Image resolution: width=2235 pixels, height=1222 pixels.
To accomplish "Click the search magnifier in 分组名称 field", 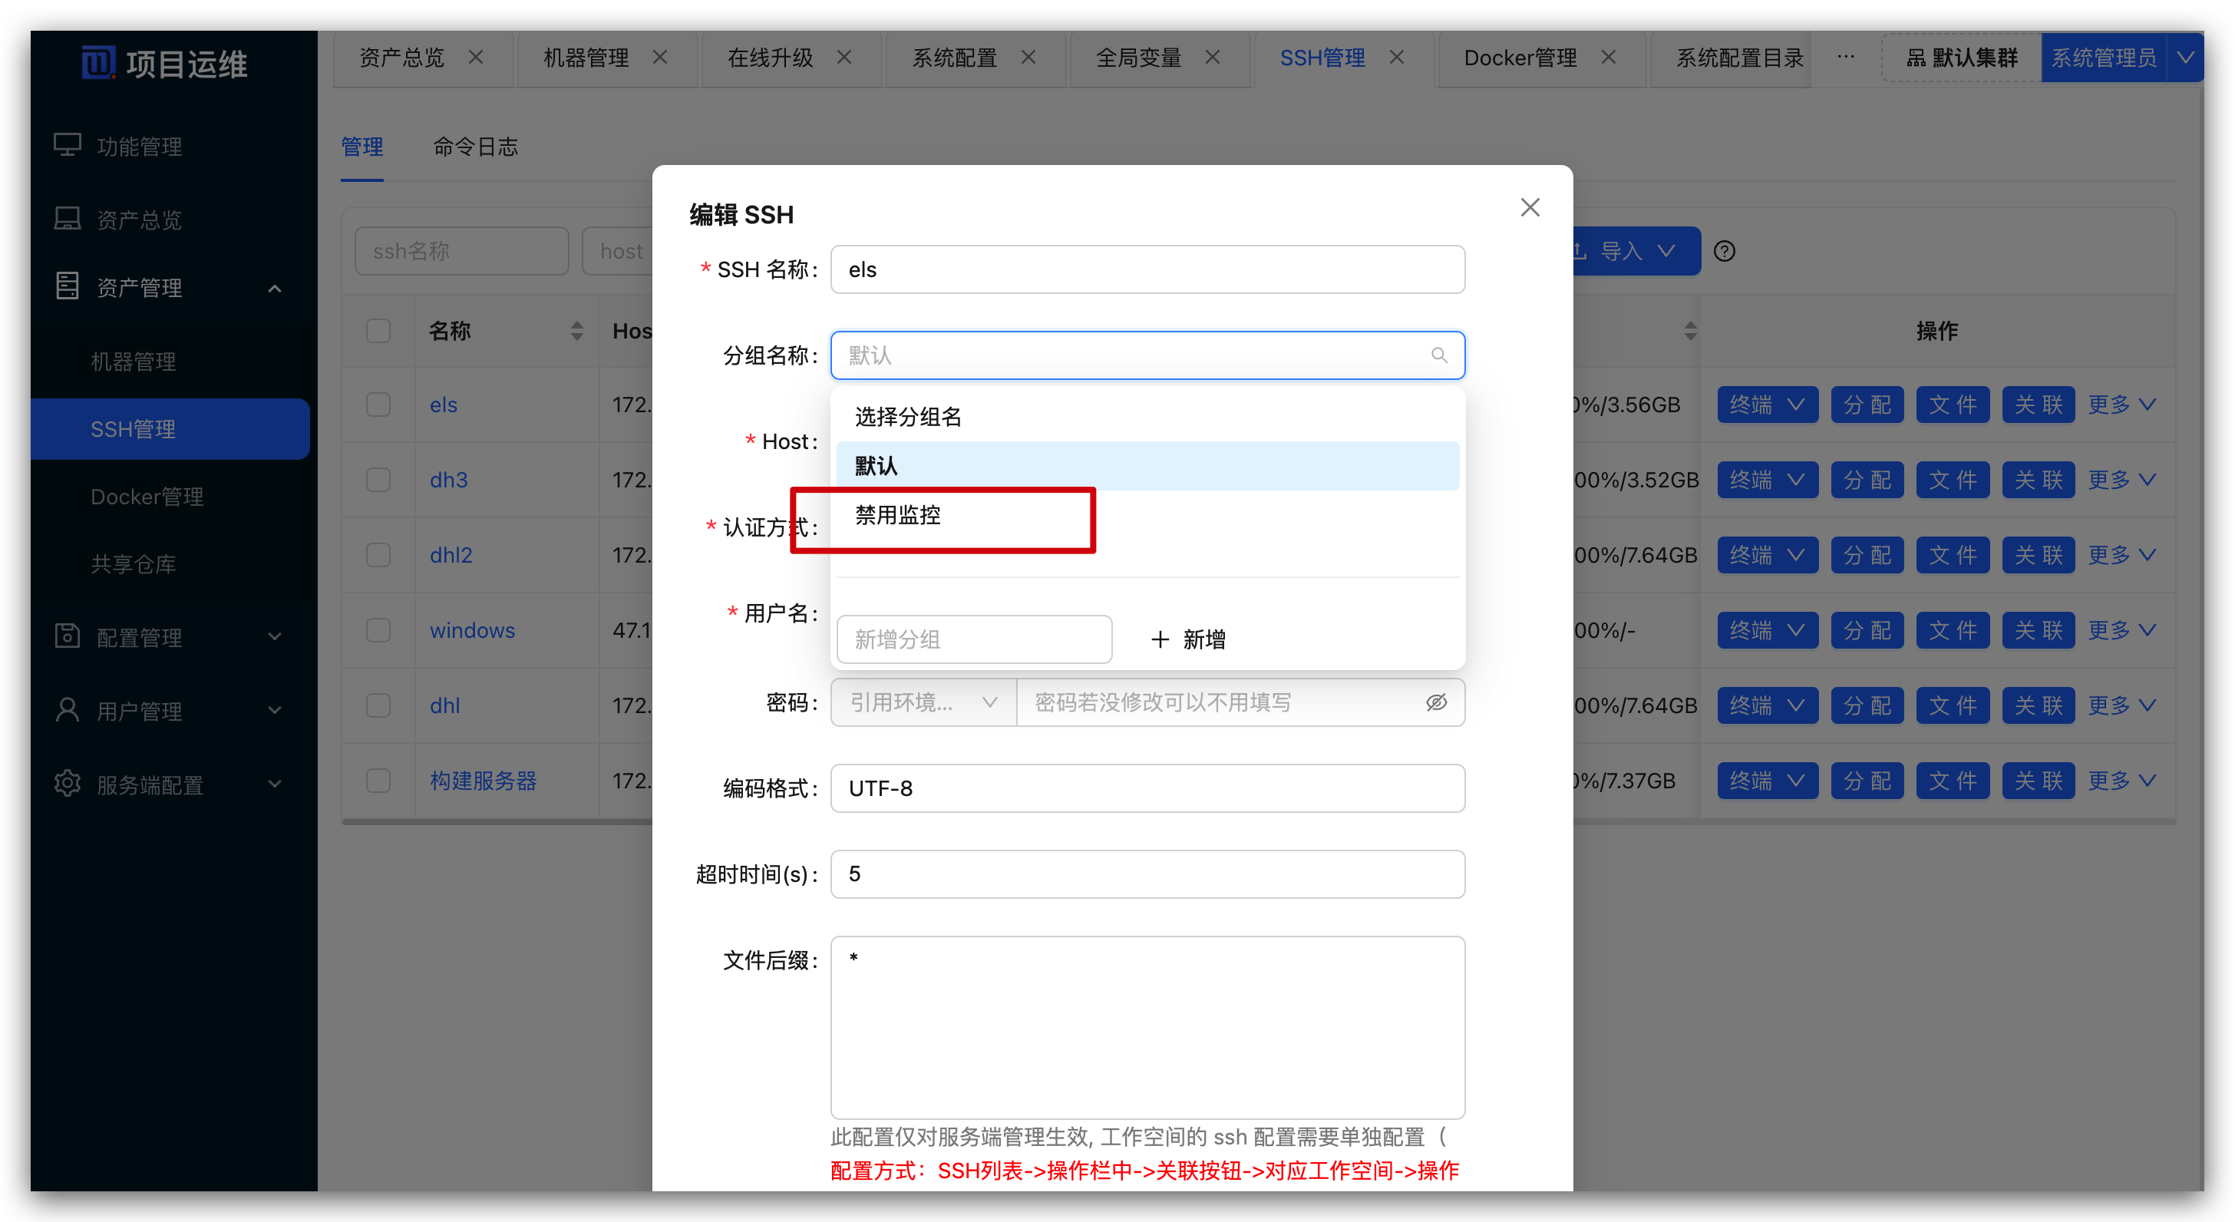I will click(1438, 355).
